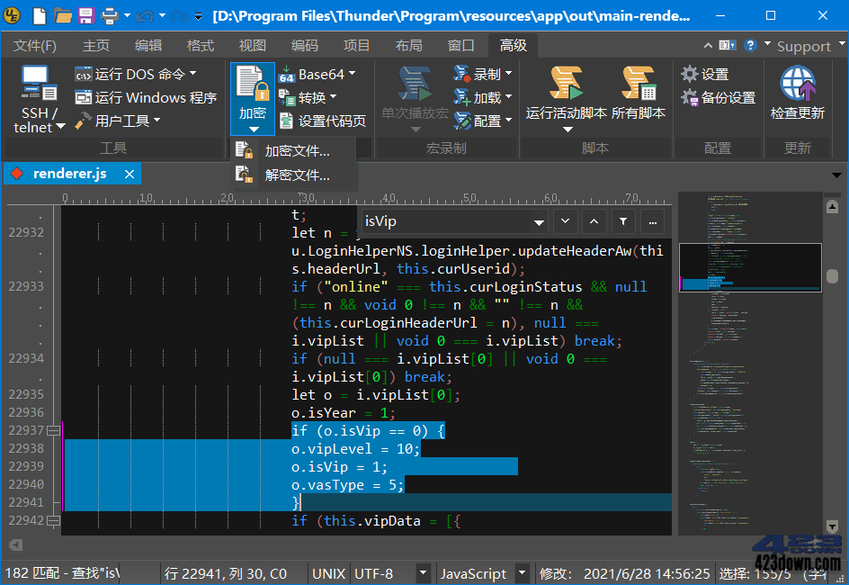The image size is (849, 585).
Task: Open 设置 via the gear icon in 配置 group
Action: [689, 74]
